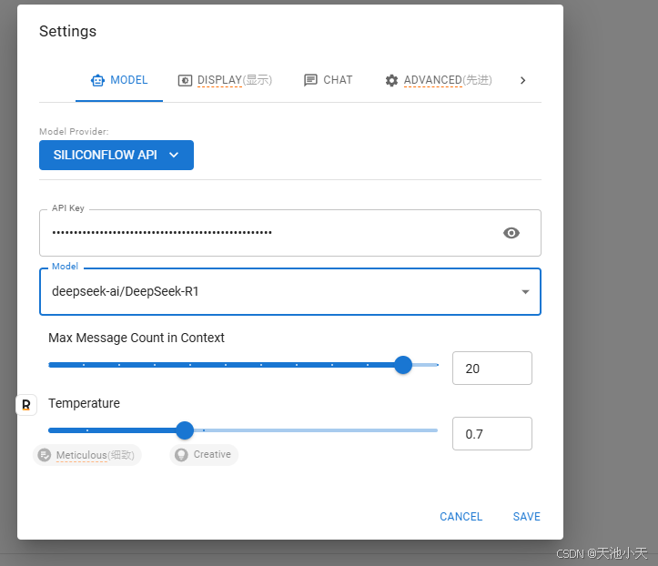Click the Model Provider label
Viewport: 658px width, 566px height.
pyautogui.click(x=74, y=131)
